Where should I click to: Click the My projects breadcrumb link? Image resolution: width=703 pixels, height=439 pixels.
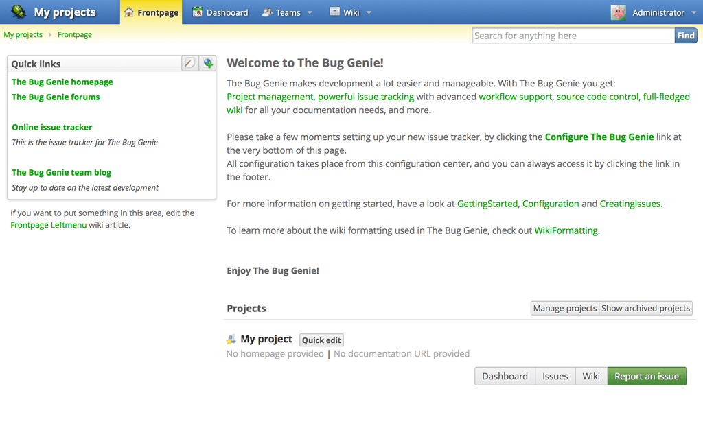coord(23,34)
